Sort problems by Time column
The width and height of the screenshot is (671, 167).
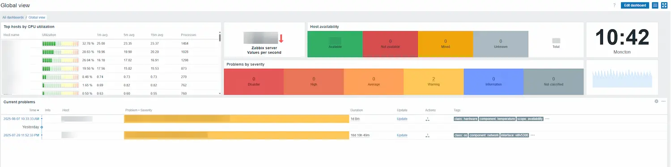tap(34, 110)
